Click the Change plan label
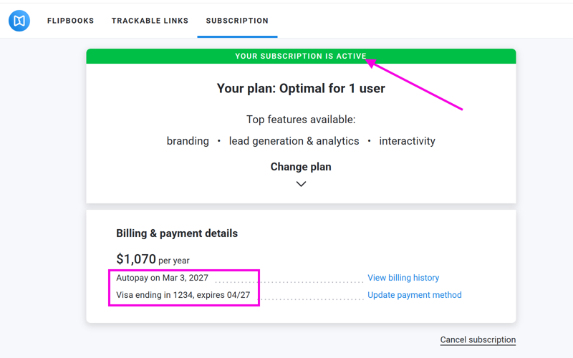 click(x=301, y=167)
